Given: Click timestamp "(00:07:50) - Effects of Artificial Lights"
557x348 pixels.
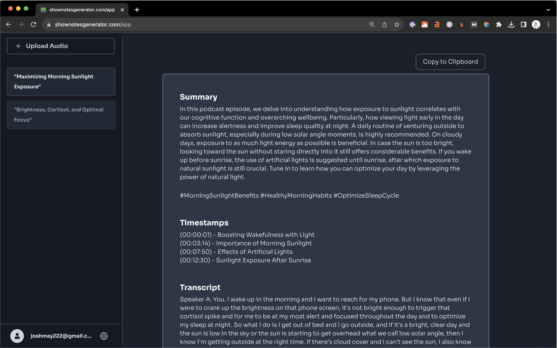Looking at the screenshot, I should pos(236,252).
